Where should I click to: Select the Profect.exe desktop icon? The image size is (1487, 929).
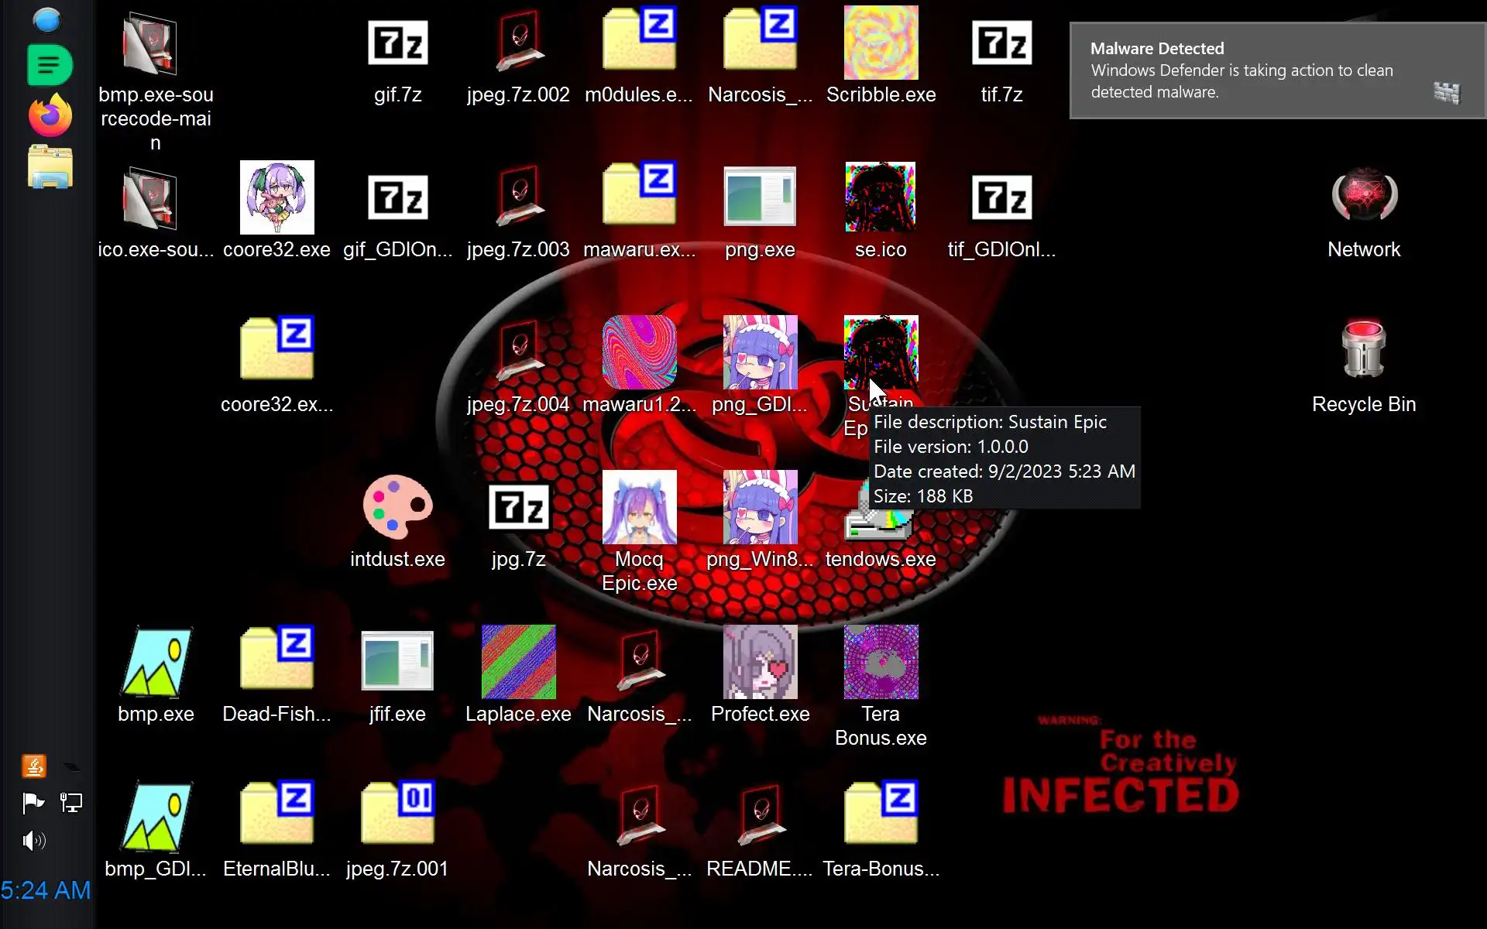[760, 662]
